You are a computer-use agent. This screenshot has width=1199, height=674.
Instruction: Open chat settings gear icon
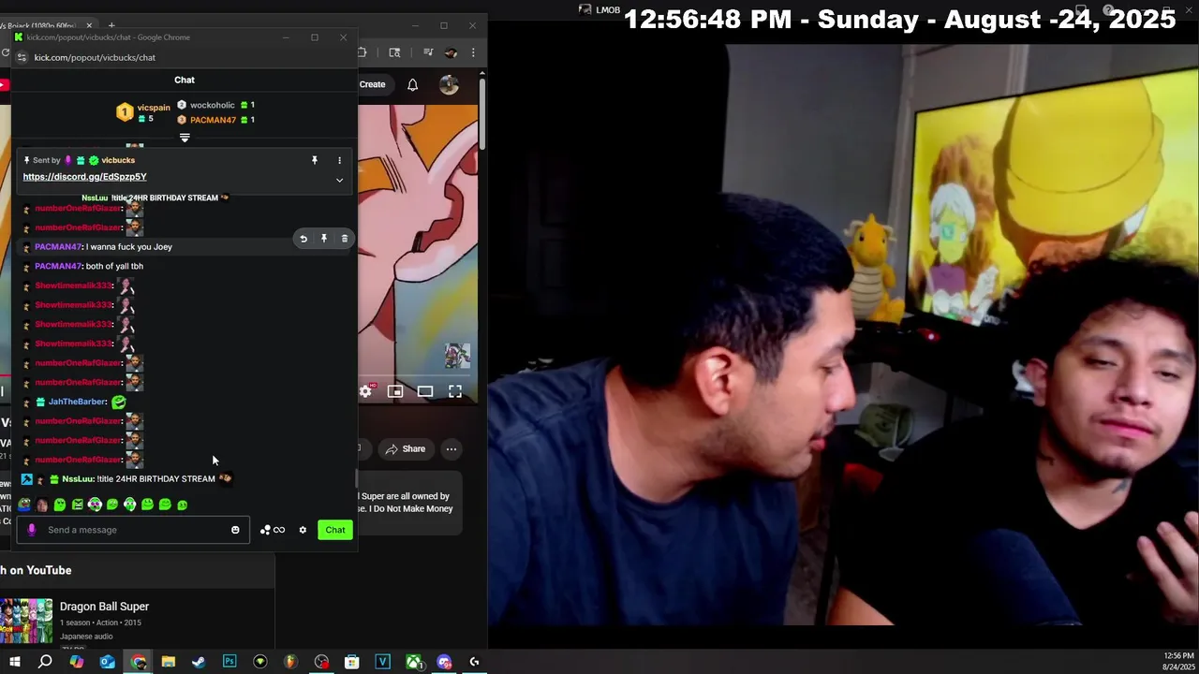pyautogui.click(x=303, y=530)
